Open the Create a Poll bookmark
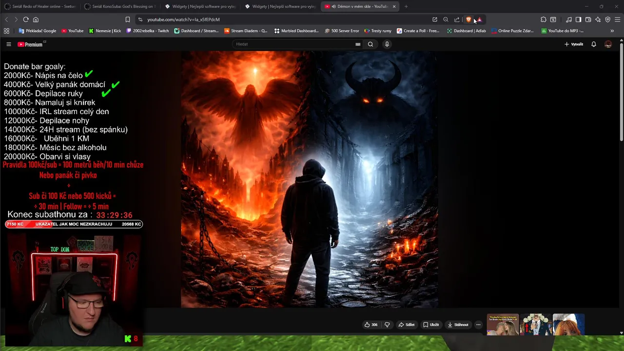Image resolution: width=624 pixels, height=351 pixels. click(x=418, y=31)
